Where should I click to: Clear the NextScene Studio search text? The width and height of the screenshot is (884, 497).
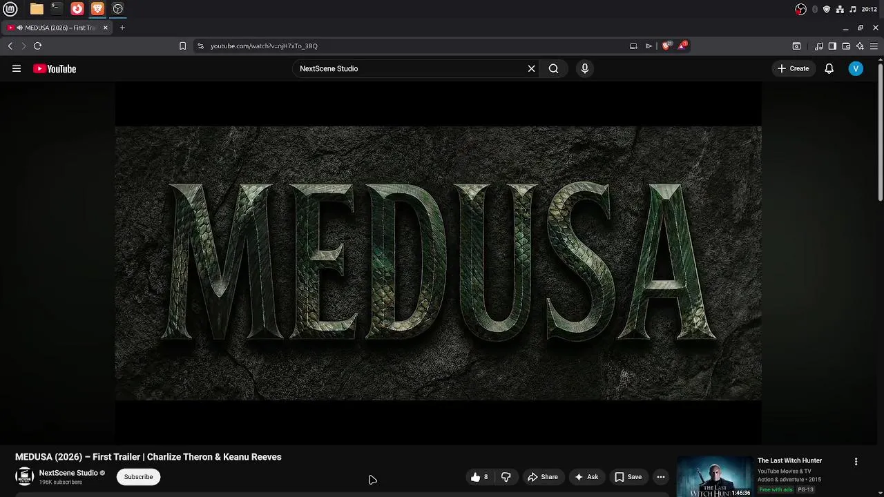(531, 68)
